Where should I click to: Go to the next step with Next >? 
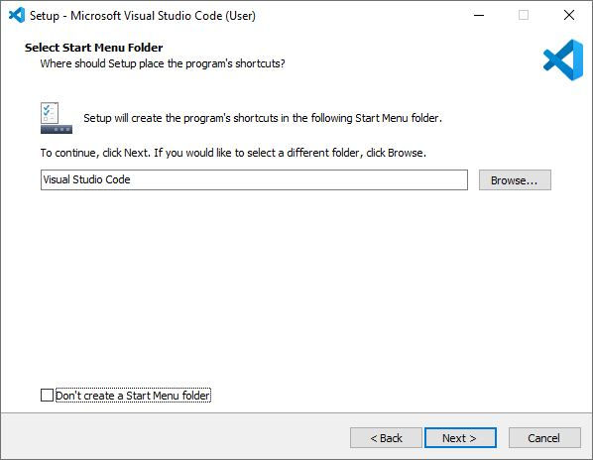pyautogui.click(x=460, y=438)
